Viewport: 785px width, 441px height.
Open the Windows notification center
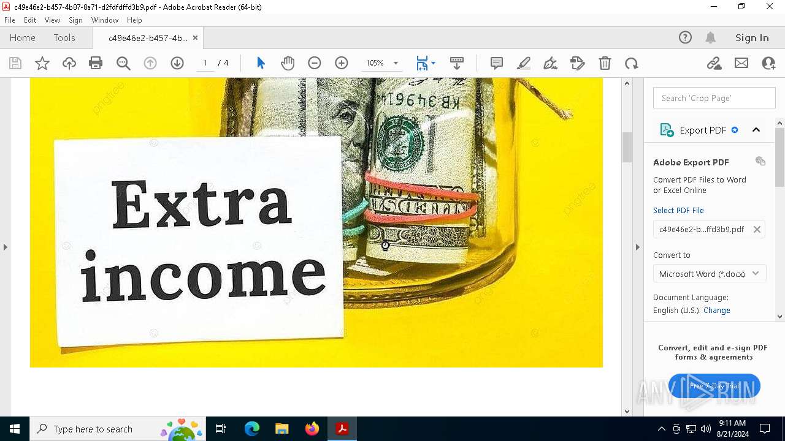[765, 429]
